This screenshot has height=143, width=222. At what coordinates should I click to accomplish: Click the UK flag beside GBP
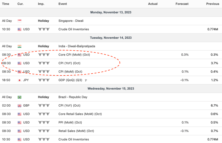(19, 106)
